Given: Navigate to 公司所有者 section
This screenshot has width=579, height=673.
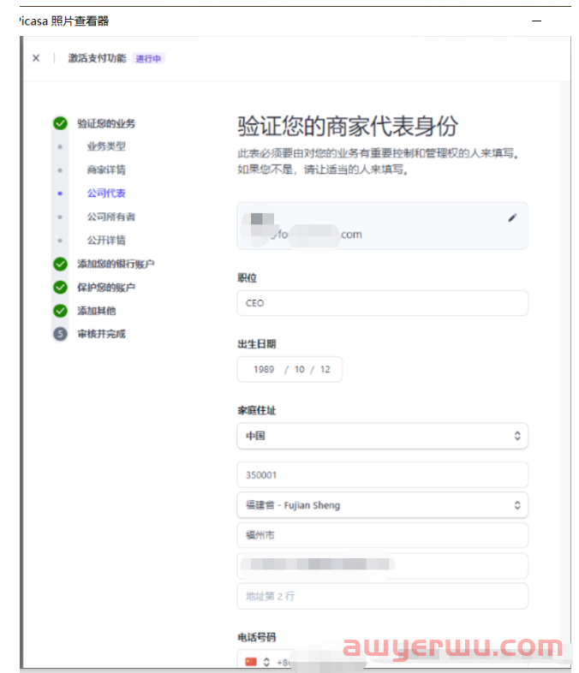Looking at the screenshot, I should [110, 217].
